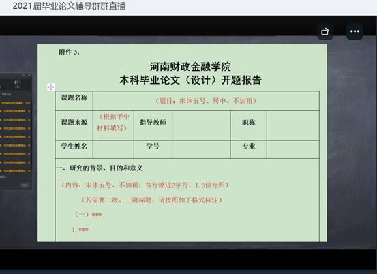Open the three-dots more options menu

[355, 31]
